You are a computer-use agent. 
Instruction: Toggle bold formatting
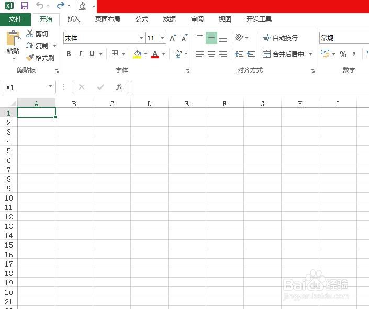point(69,54)
